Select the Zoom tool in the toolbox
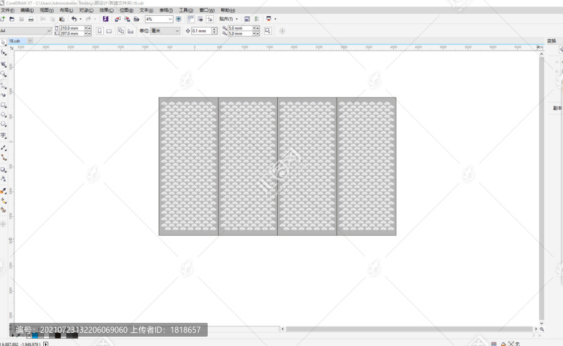Image resolution: width=563 pixels, height=346 pixels. coord(3,74)
